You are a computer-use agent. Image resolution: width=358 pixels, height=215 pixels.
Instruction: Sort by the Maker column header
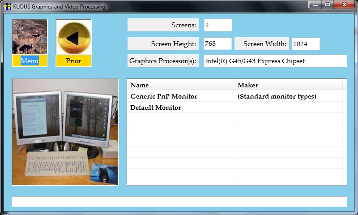tap(289, 85)
